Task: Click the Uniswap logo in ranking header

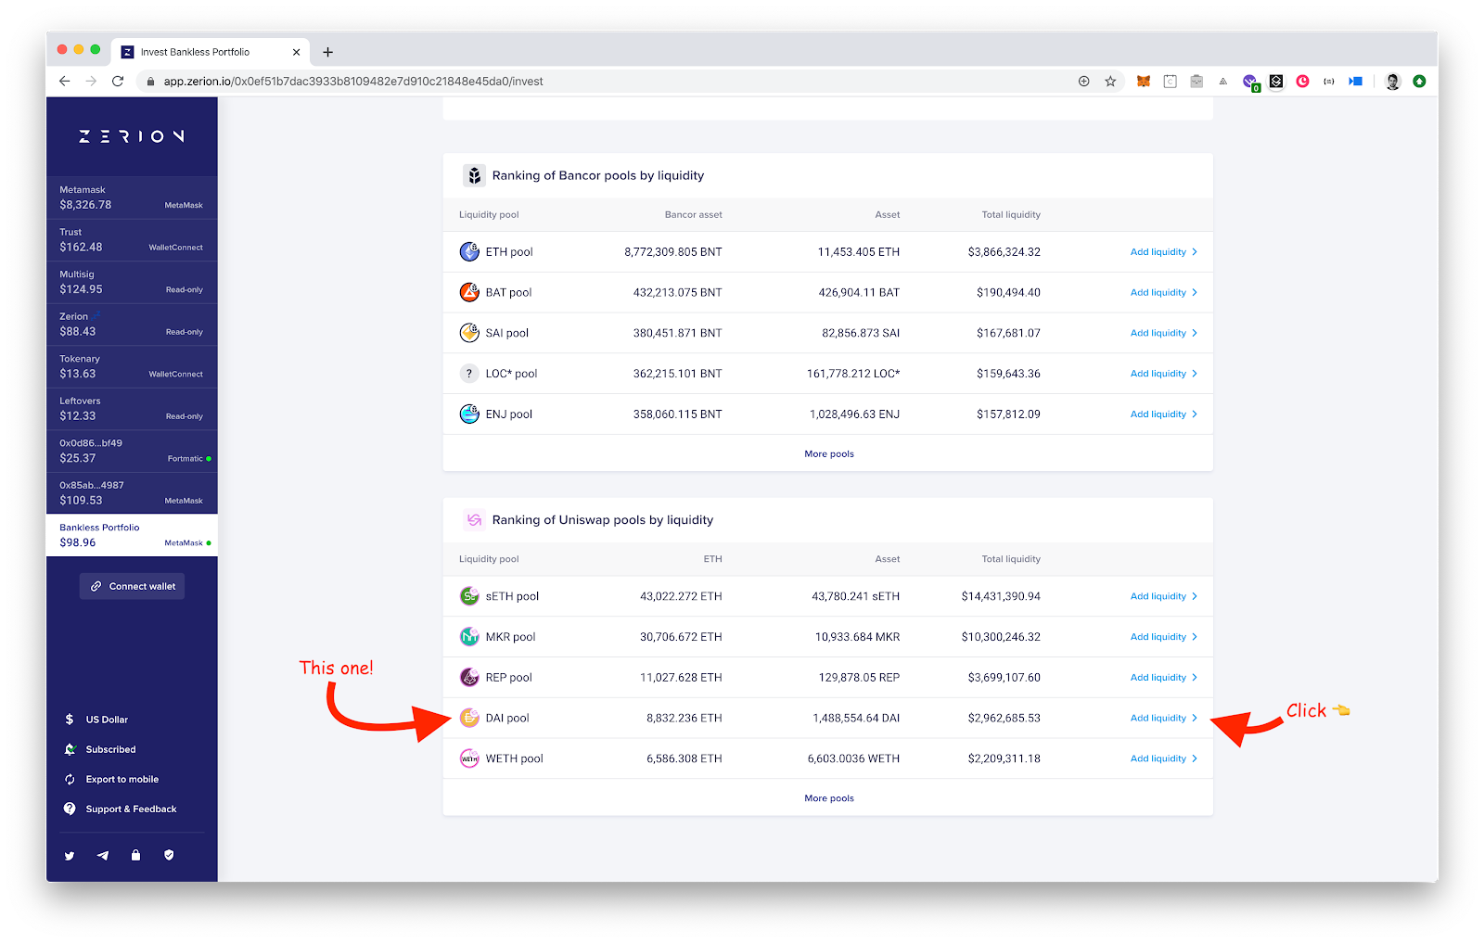Action: tap(474, 520)
